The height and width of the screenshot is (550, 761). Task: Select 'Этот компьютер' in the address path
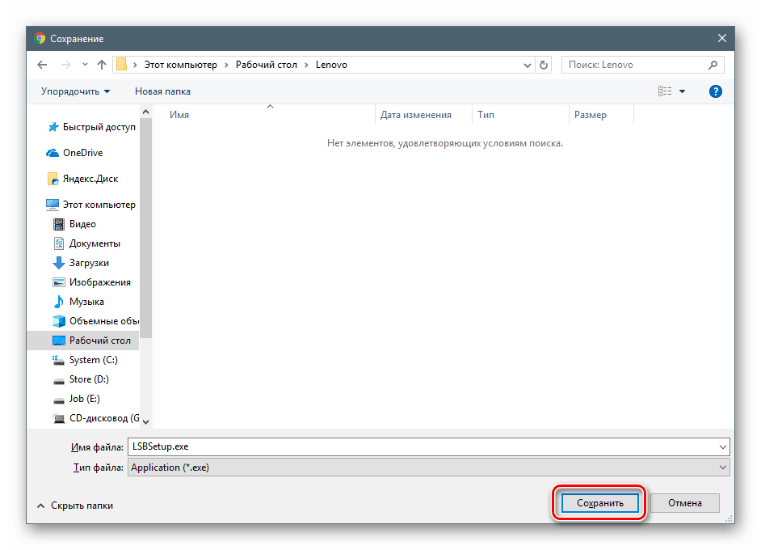(180, 65)
